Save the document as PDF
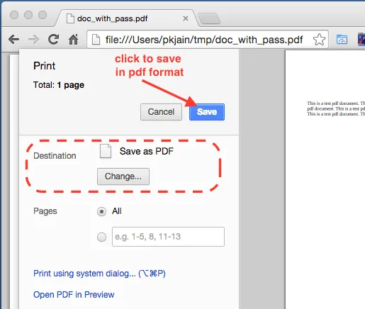Screen dimensions: 365x309 (x=207, y=112)
